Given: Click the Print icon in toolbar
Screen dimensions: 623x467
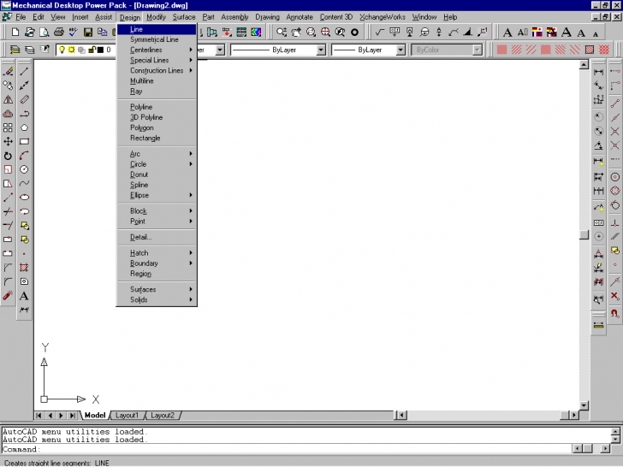Looking at the screenshot, I should click(59, 33).
